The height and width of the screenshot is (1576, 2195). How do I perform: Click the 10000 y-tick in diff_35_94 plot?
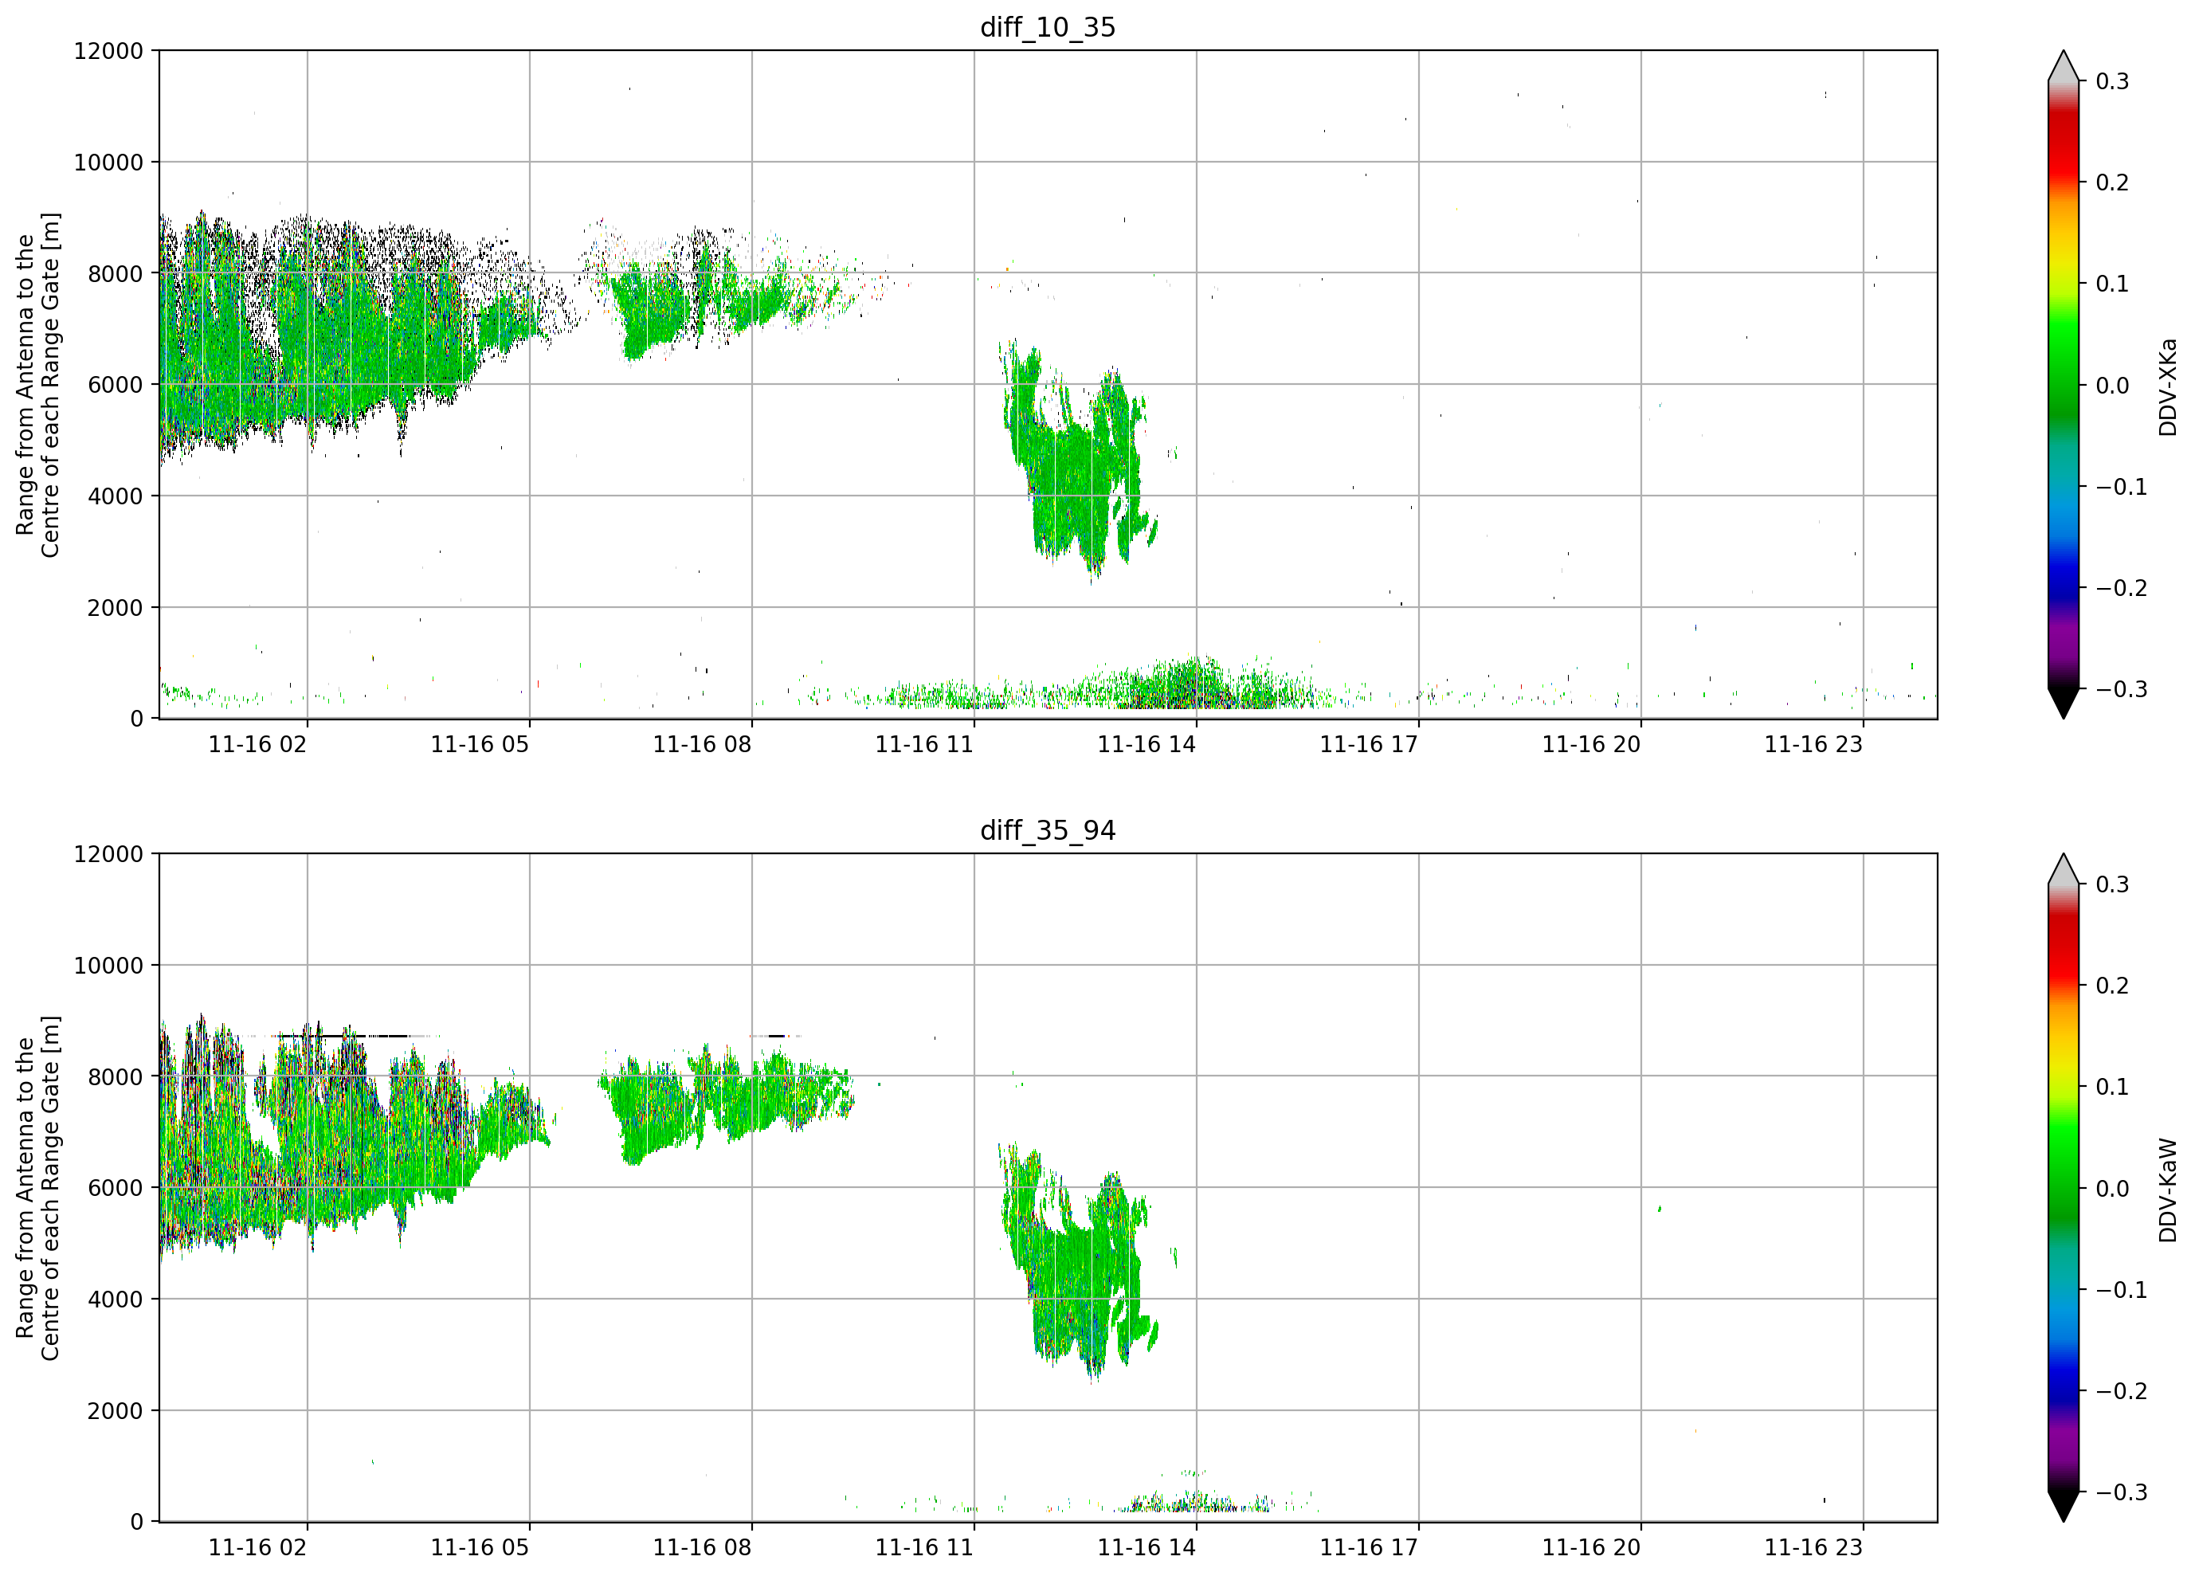click(108, 966)
